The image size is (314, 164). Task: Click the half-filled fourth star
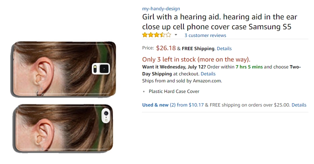[x=163, y=35]
